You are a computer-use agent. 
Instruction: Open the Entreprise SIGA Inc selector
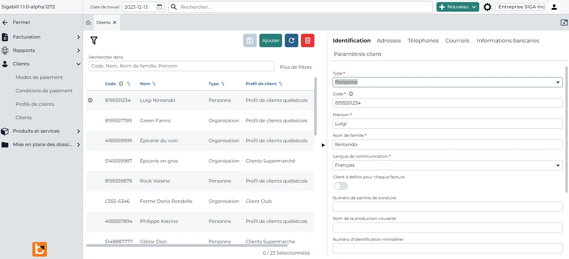pos(520,7)
